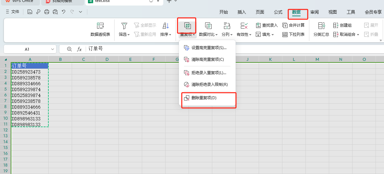Switch to the 插入 ribbon tab
This screenshot has height=174, width=384.
pos(242,12)
